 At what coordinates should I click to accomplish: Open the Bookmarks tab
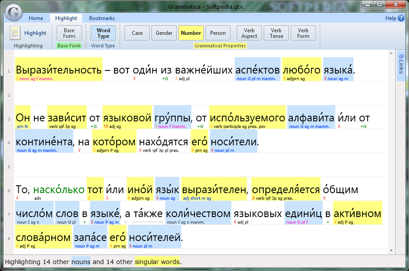point(102,18)
